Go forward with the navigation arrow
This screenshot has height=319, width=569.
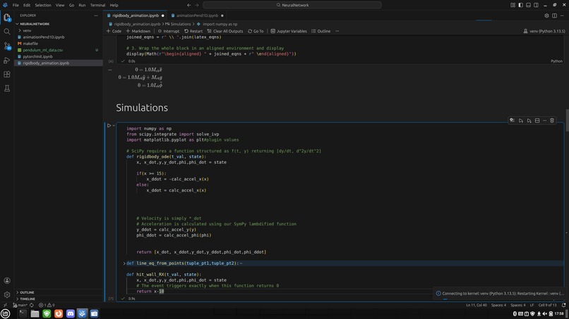point(197,5)
